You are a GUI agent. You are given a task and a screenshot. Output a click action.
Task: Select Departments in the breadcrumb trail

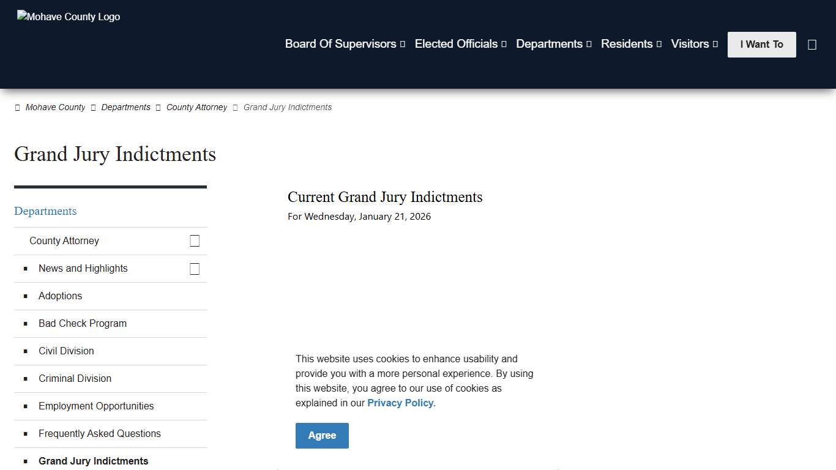[x=125, y=107]
